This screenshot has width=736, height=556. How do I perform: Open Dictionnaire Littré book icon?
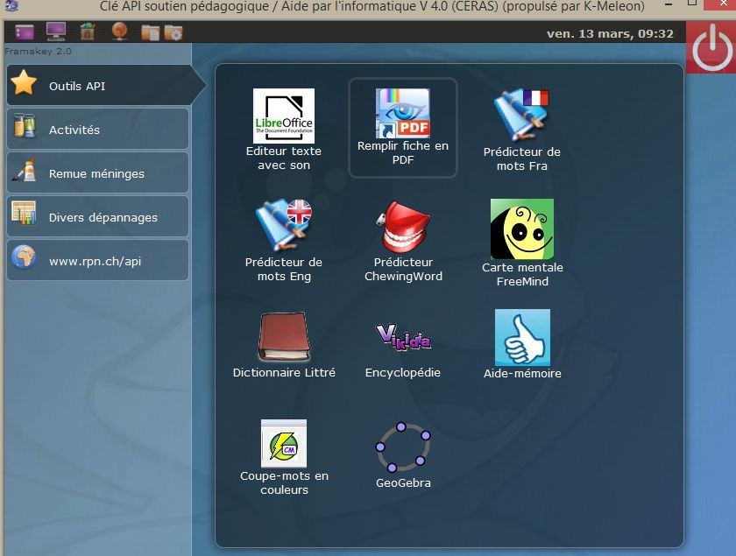pyautogui.click(x=283, y=337)
